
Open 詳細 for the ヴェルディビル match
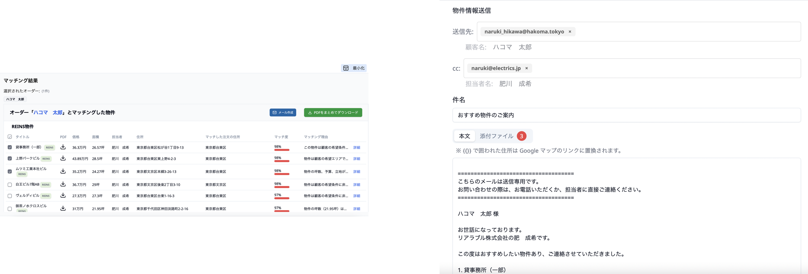(357, 196)
